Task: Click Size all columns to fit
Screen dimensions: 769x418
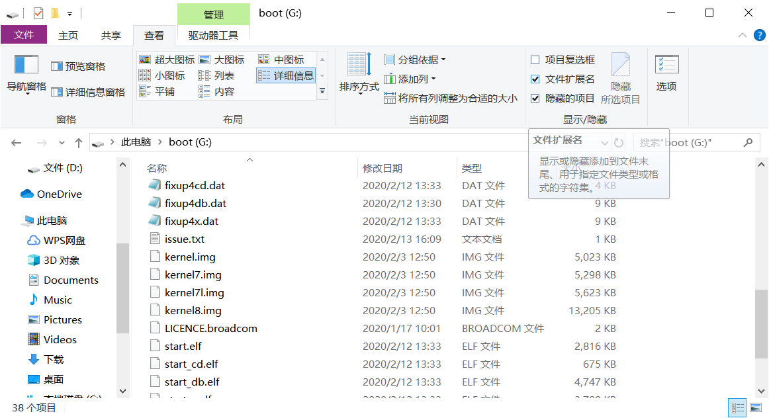Action: [x=450, y=98]
